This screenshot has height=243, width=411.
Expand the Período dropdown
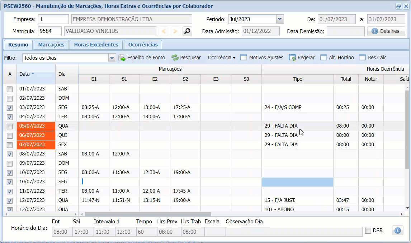click(x=280, y=19)
